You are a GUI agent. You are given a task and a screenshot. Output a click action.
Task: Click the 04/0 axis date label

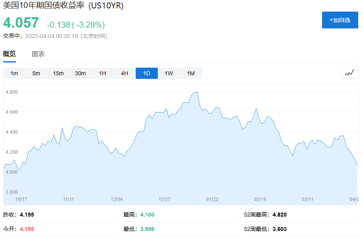(354, 199)
